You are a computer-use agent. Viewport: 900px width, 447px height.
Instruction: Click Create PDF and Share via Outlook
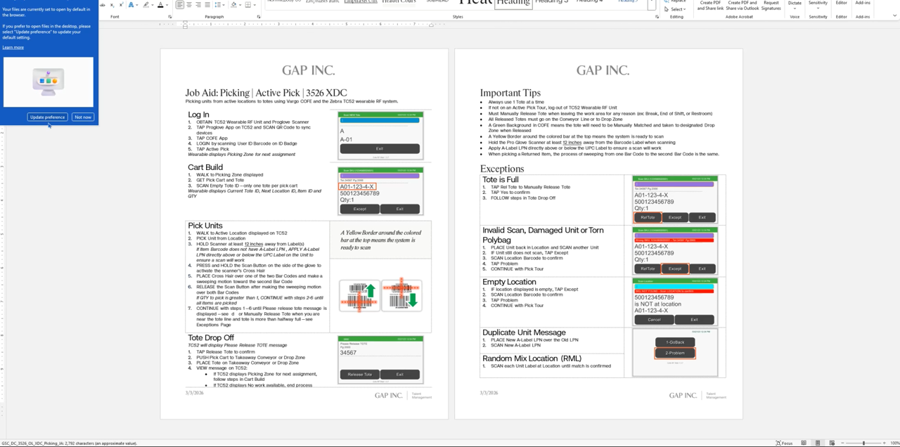click(x=742, y=6)
